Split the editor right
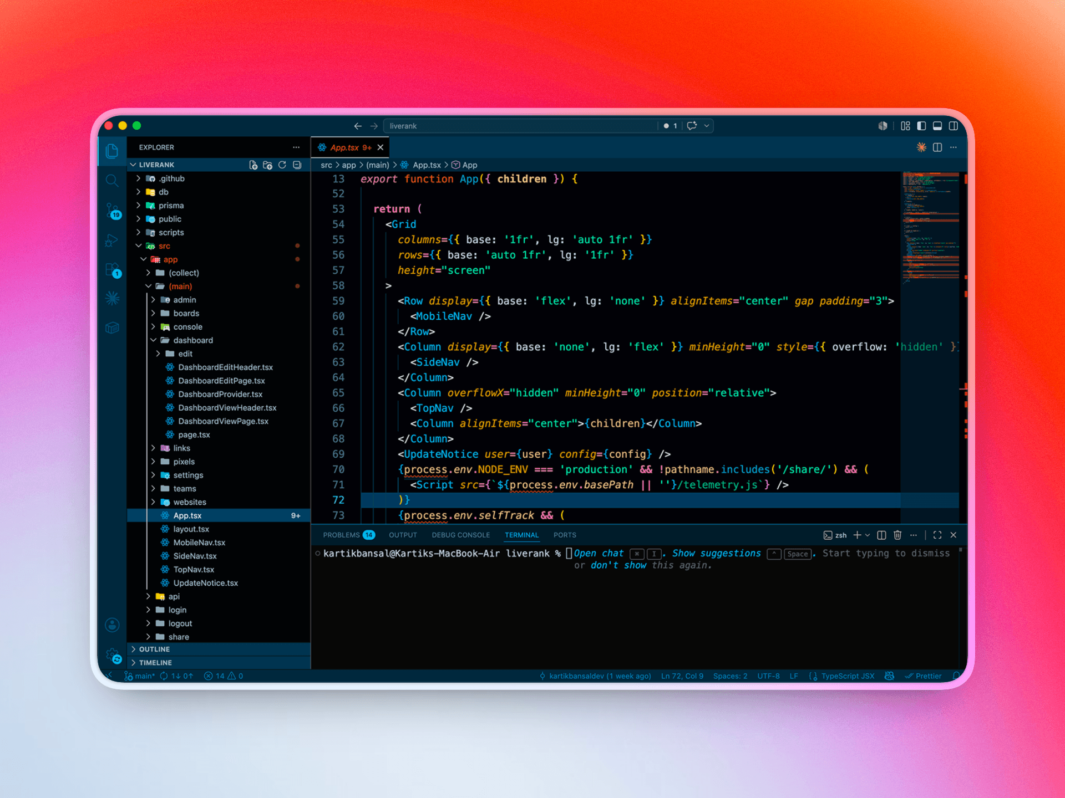Viewport: 1065px width, 798px height. pyautogui.click(x=937, y=147)
